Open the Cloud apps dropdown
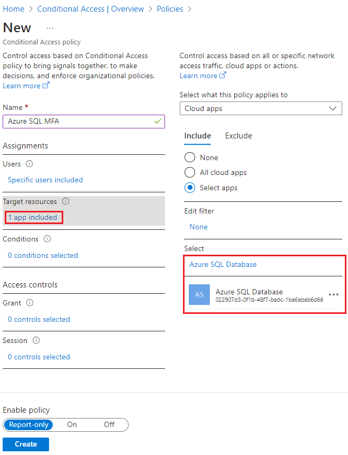The image size is (348, 455). tap(260, 108)
